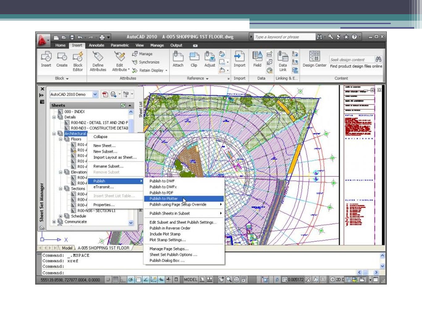
Task: Click the Synchronize attributes tool
Action: click(x=146, y=62)
